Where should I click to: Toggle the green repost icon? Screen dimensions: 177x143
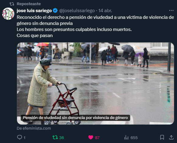coord(55,138)
